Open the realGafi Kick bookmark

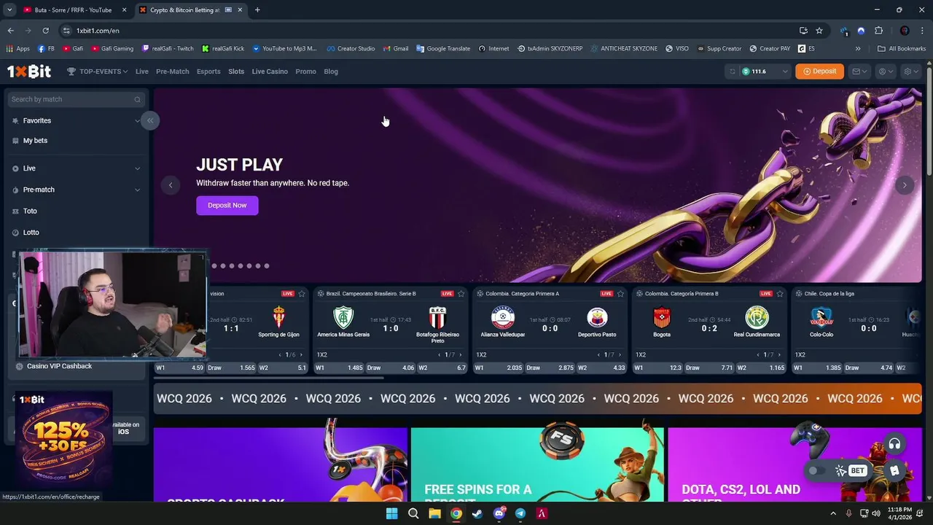click(222, 49)
